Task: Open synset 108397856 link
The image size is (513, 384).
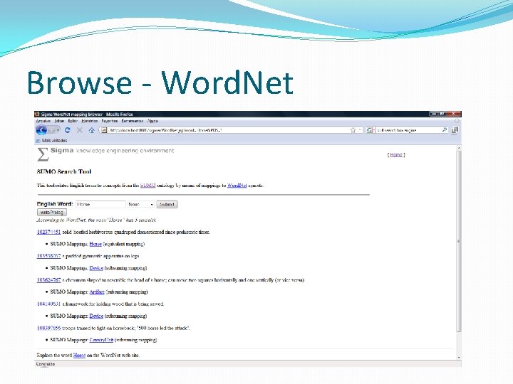Action: pos(48,328)
